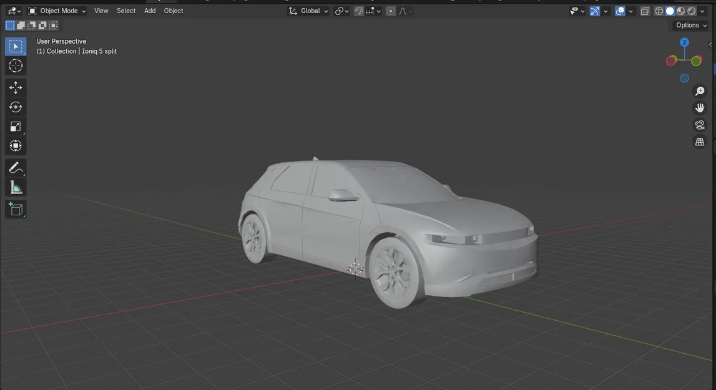Switch viewport to Material Preview shading

tap(680, 11)
